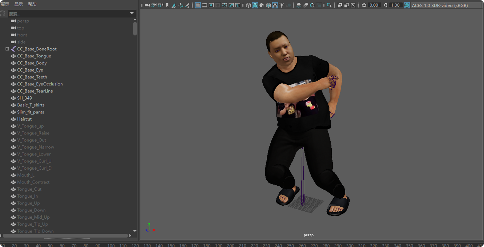This screenshot has height=247, width=484.
Task: Click the Exposure aperture icon
Action: coord(364,5)
